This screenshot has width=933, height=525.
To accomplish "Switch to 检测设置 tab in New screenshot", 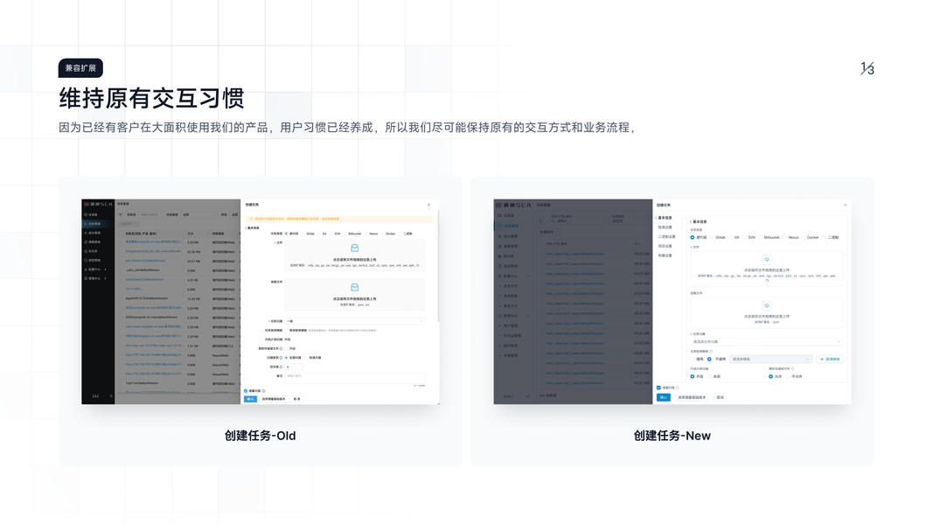I will coord(665,227).
